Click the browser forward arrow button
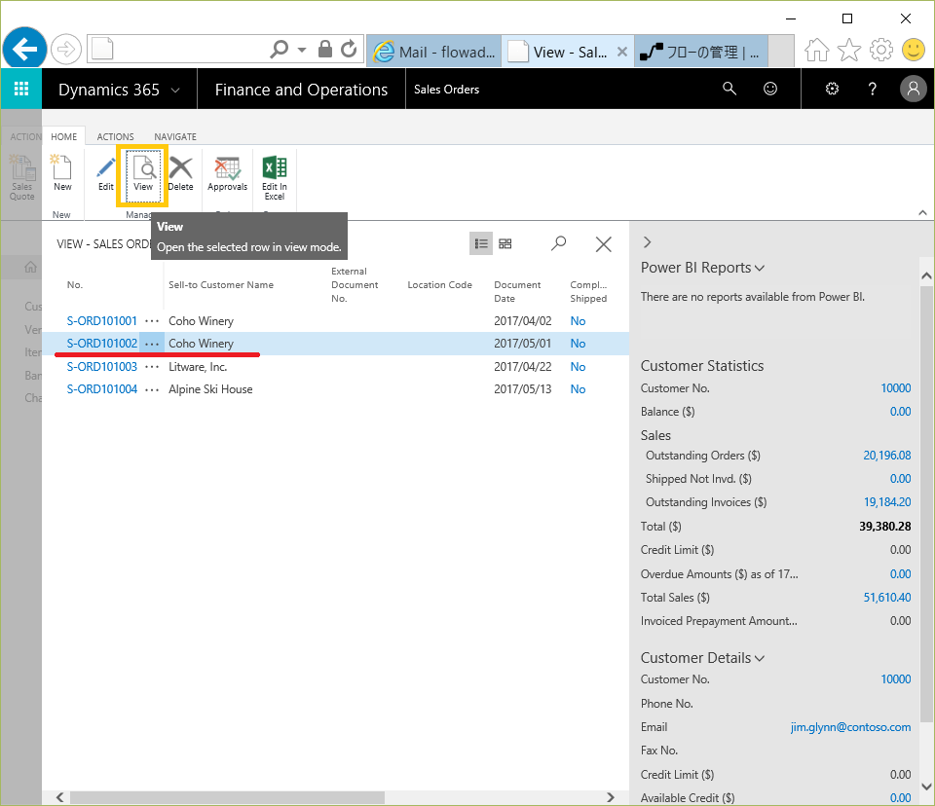This screenshot has height=806, width=935. point(65,49)
